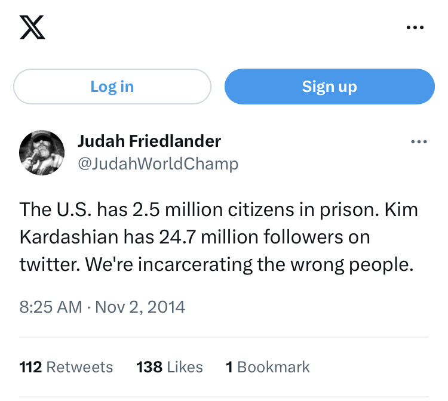
Task: Click the number 138 beside Likes
Action: pyautogui.click(x=149, y=366)
